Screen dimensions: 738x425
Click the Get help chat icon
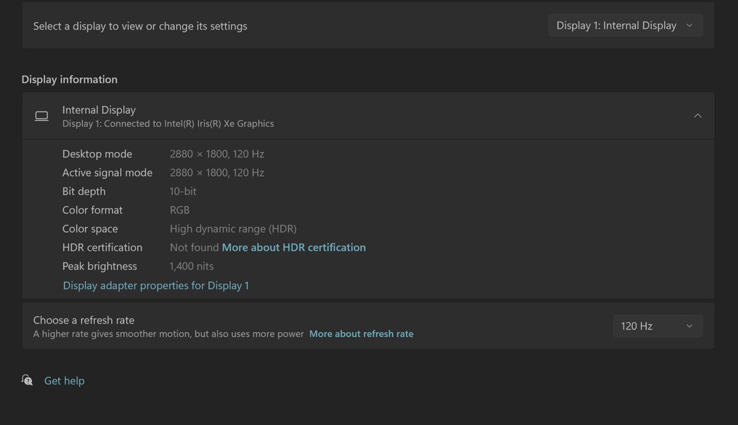click(x=27, y=380)
